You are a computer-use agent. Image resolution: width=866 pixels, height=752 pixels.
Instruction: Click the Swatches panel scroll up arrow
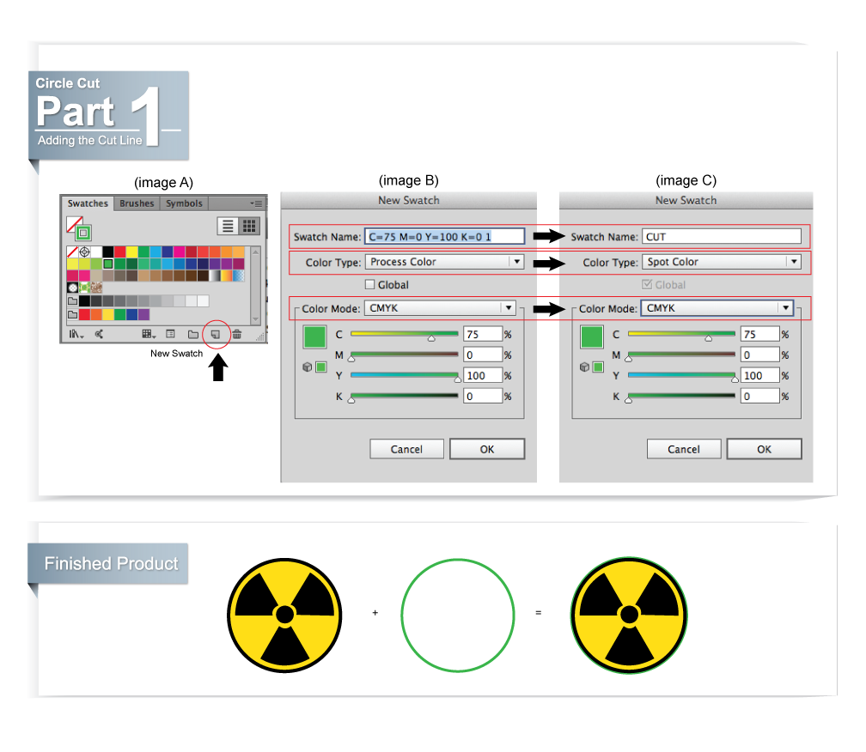pos(255,252)
